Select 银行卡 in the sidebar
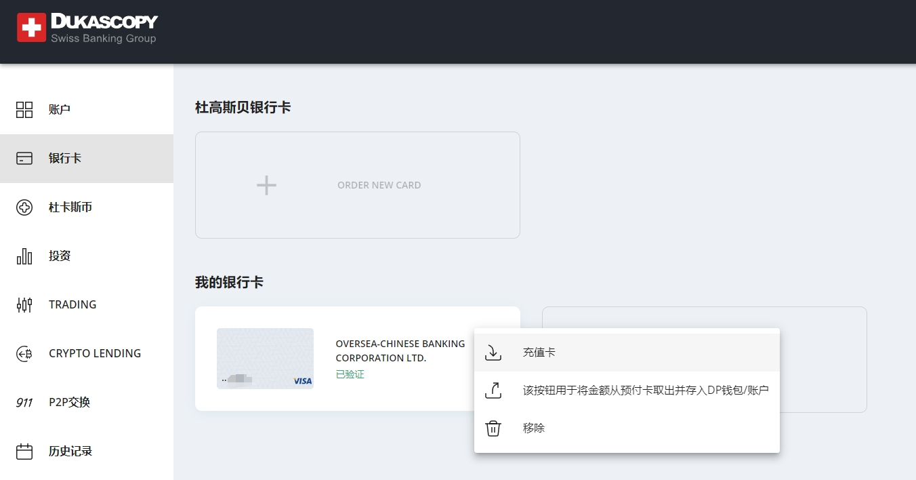 87,159
